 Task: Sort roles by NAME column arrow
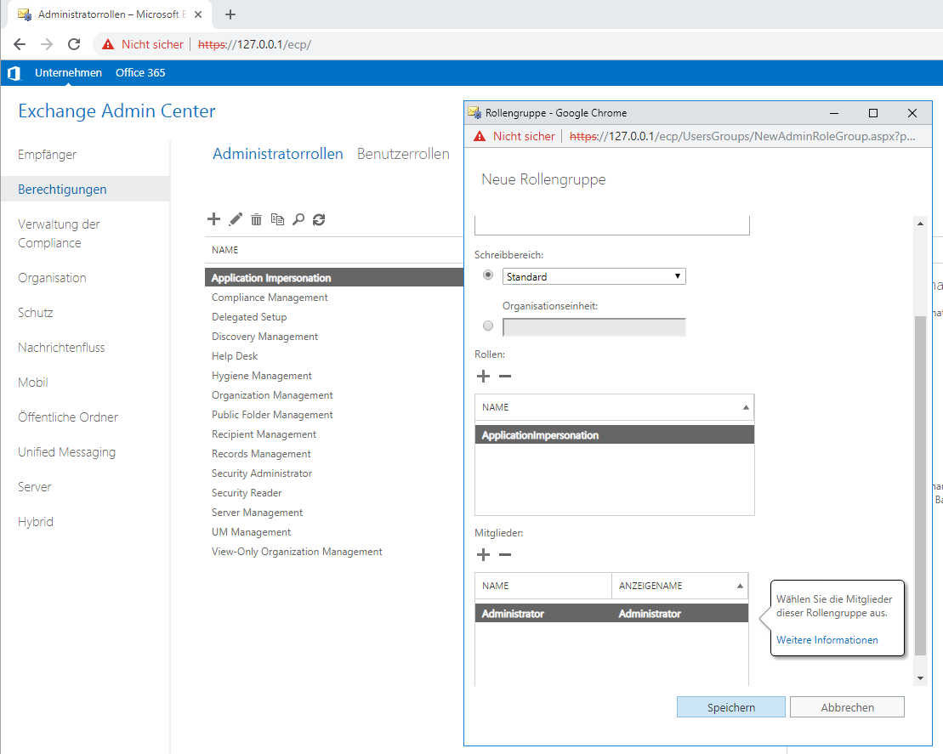click(746, 408)
